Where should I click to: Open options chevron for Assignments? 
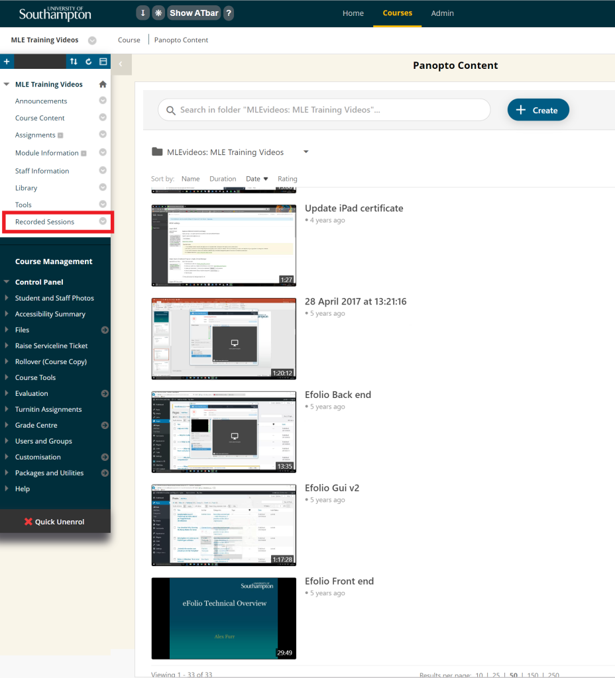103,134
